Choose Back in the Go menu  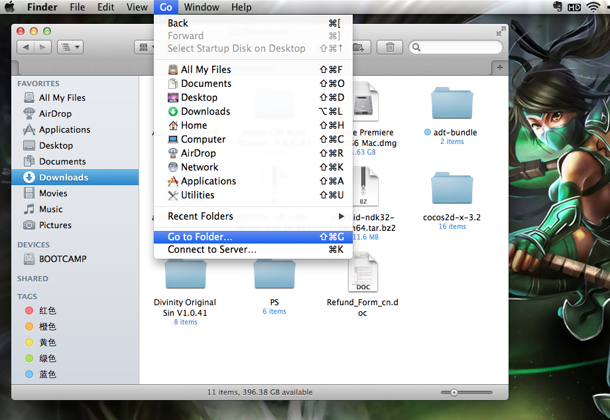(253, 23)
